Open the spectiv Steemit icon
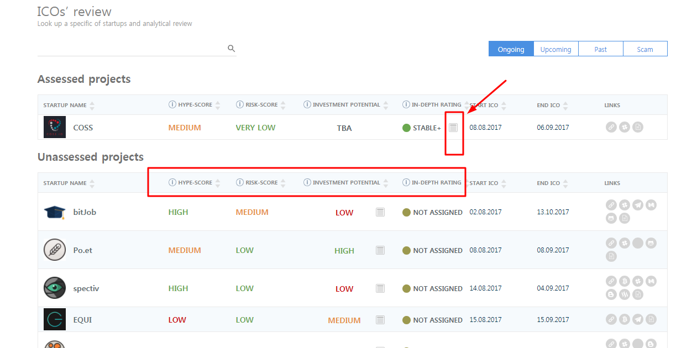Viewport: 697px width, 348px height. [625, 294]
